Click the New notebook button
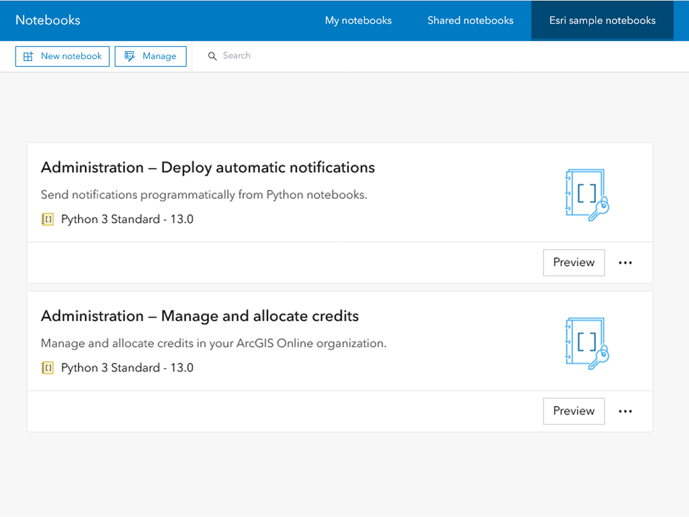Image resolution: width=689 pixels, height=517 pixels. (x=63, y=56)
